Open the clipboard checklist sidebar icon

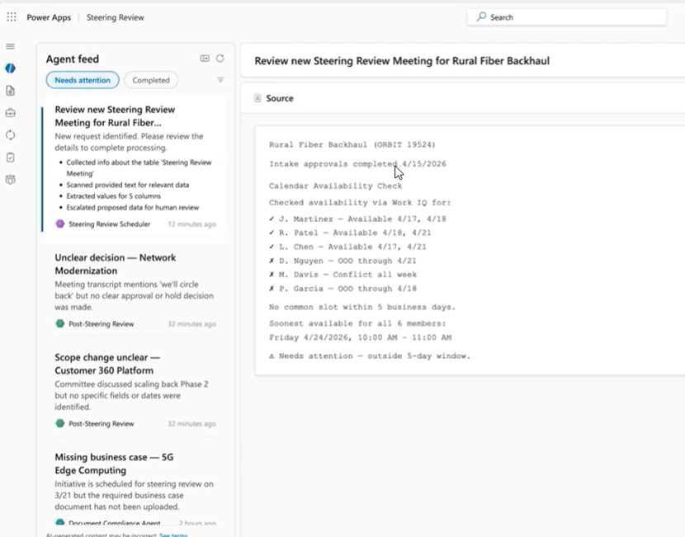11,158
